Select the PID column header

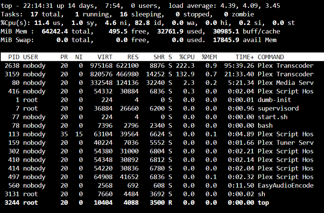[x=14, y=57]
